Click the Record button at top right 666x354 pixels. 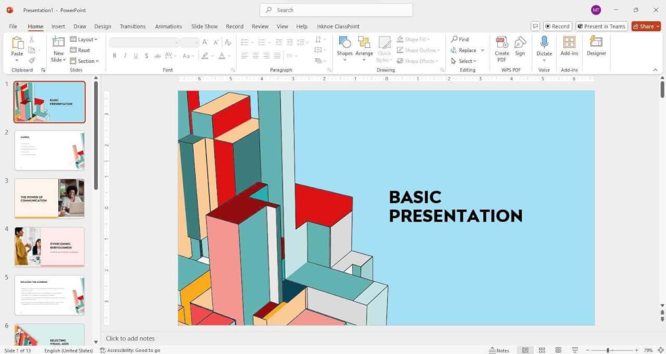point(557,26)
